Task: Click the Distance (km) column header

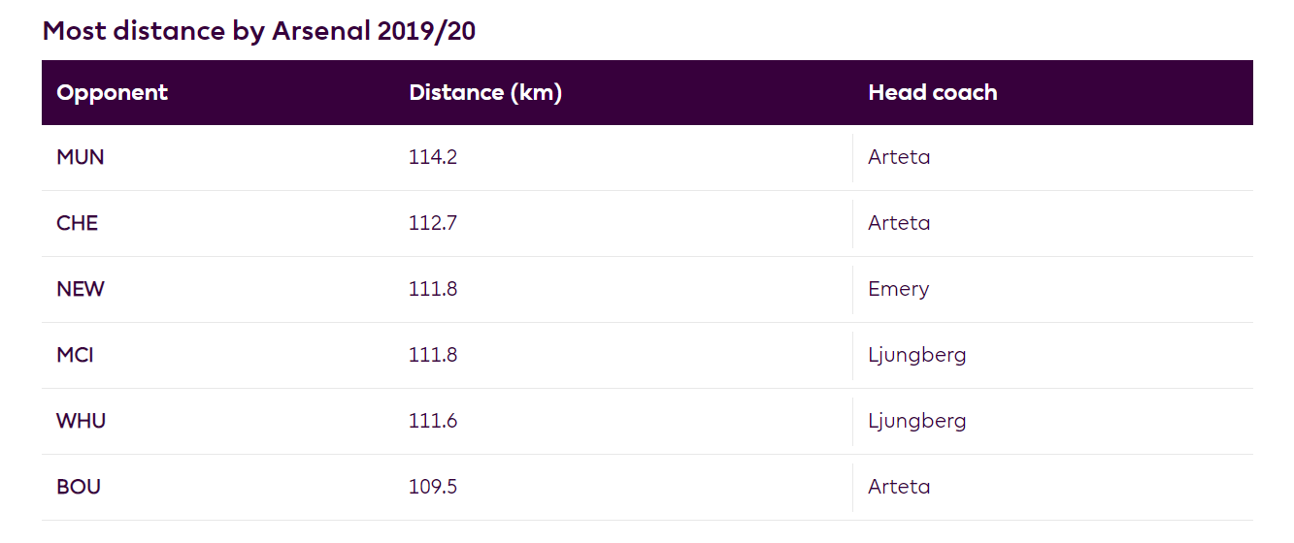Action: (x=485, y=93)
